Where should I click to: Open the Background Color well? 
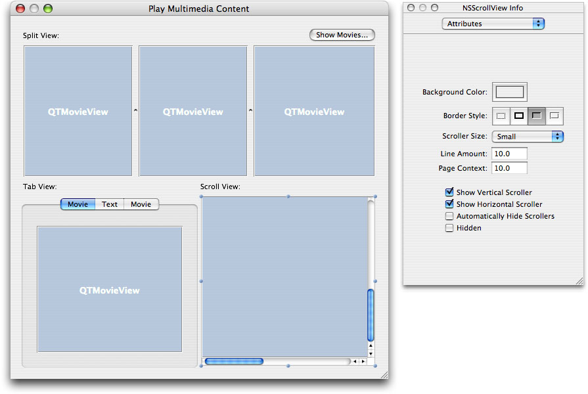tap(509, 92)
